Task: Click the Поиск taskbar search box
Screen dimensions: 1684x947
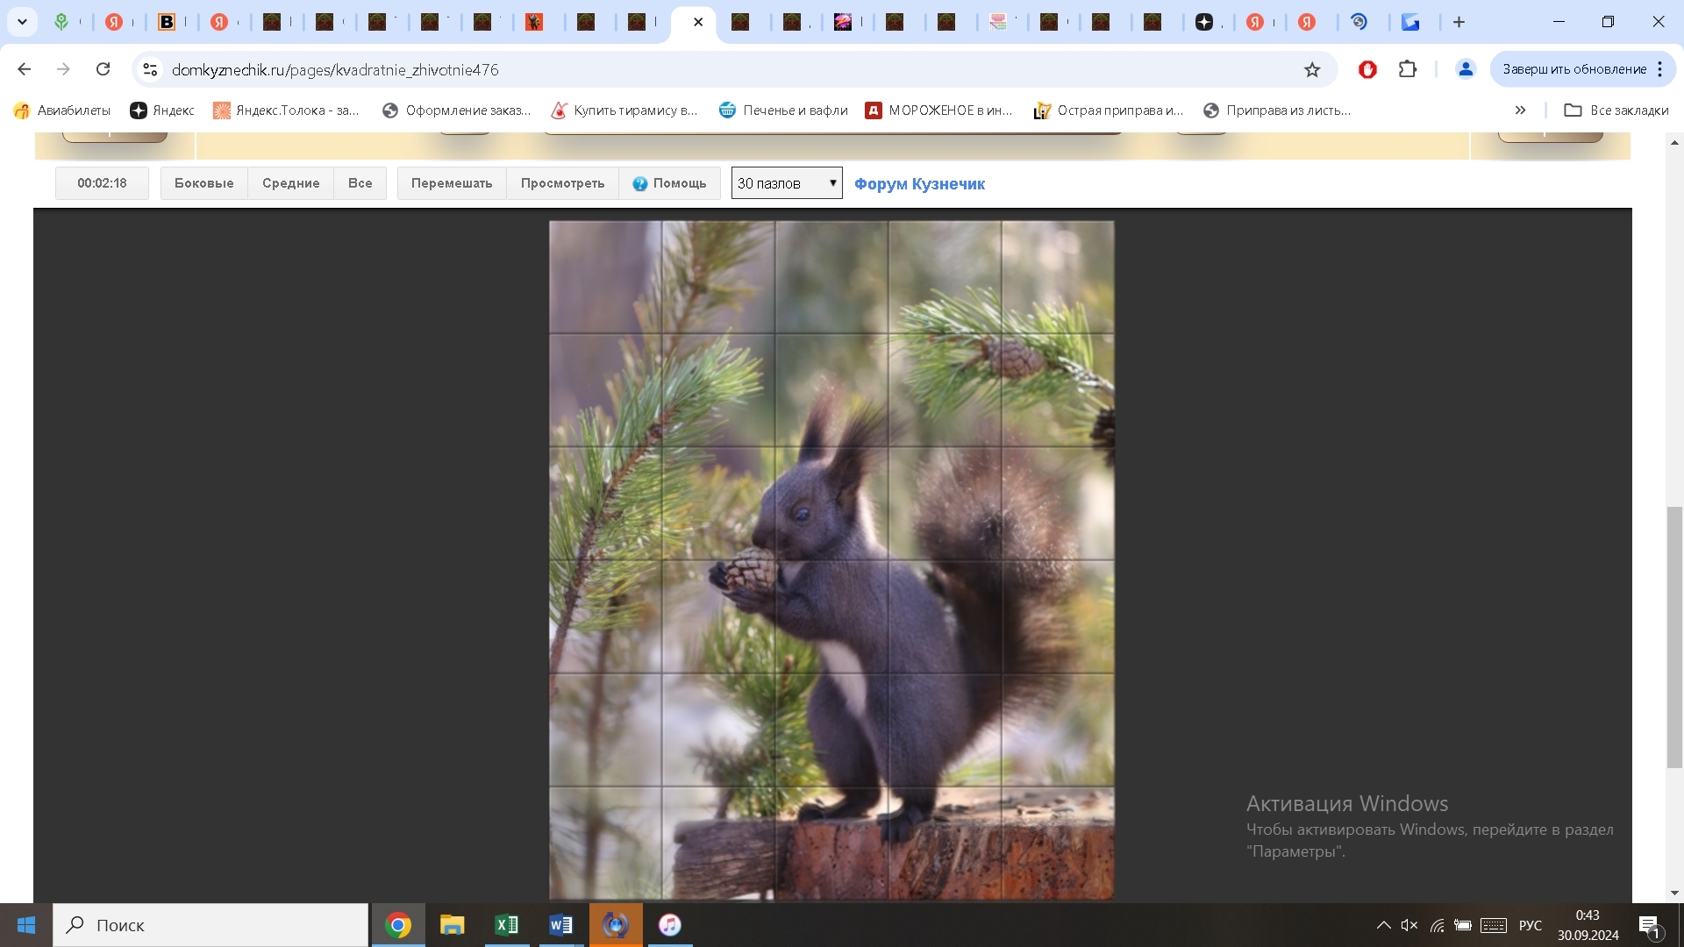Action: (210, 925)
